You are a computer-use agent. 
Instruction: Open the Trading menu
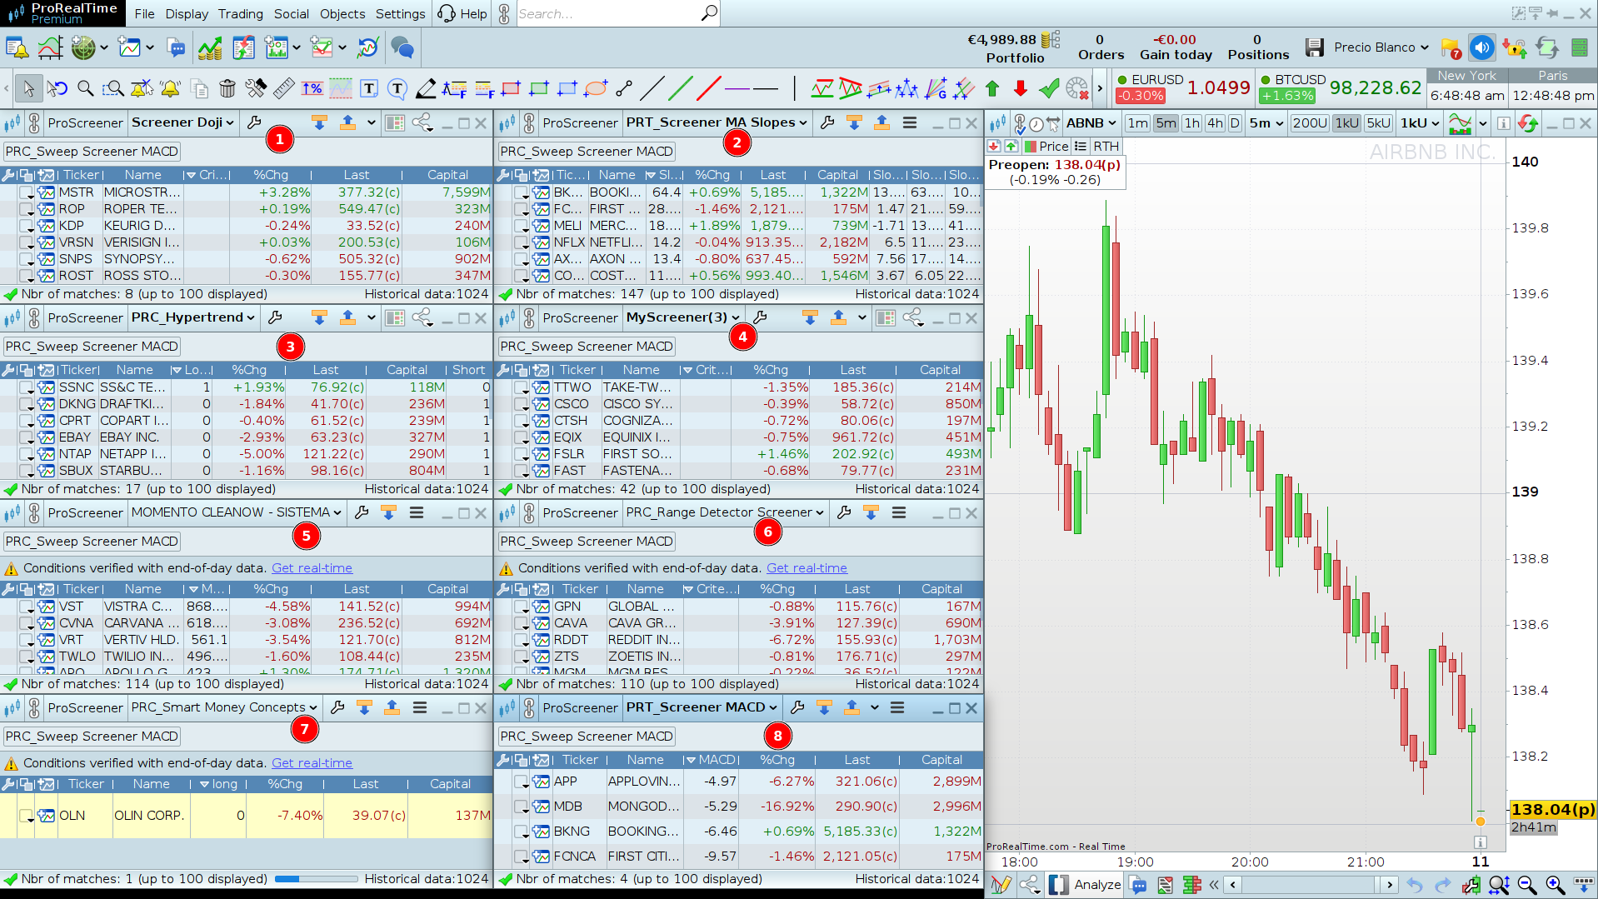click(x=240, y=14)
